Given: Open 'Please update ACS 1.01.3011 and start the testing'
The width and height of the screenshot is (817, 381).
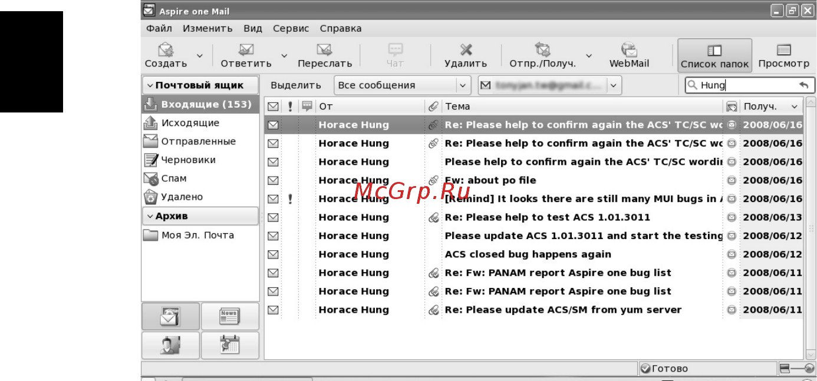Looking at the screenshot, I should [x=584, y=236].
